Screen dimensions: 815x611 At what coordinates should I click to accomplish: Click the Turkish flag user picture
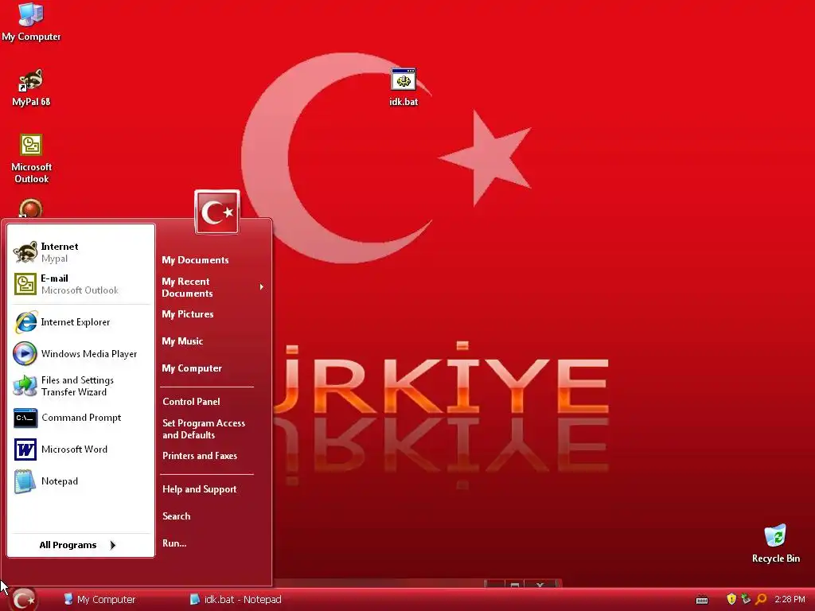[217, 212]
